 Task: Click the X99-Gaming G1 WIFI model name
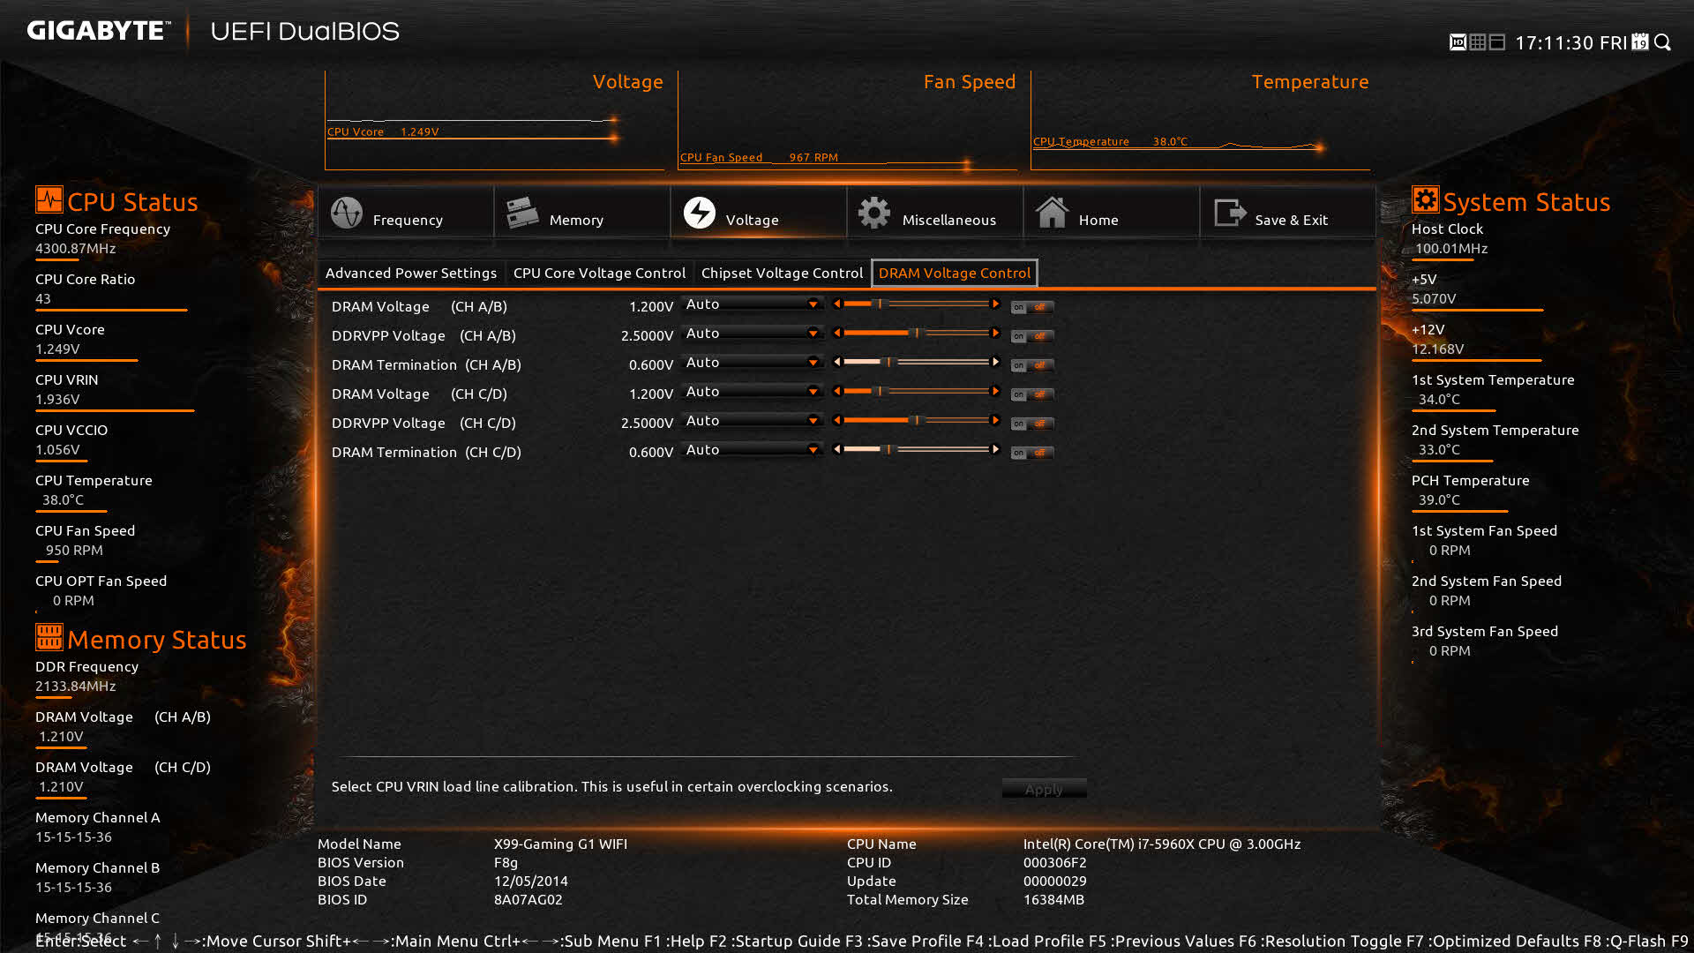[x=560, y=844]
